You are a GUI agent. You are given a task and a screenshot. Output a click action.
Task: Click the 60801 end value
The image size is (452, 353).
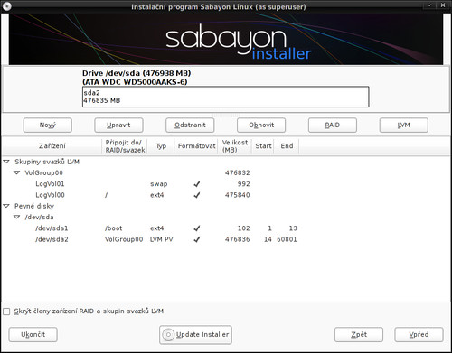click(x=287, y=239)
